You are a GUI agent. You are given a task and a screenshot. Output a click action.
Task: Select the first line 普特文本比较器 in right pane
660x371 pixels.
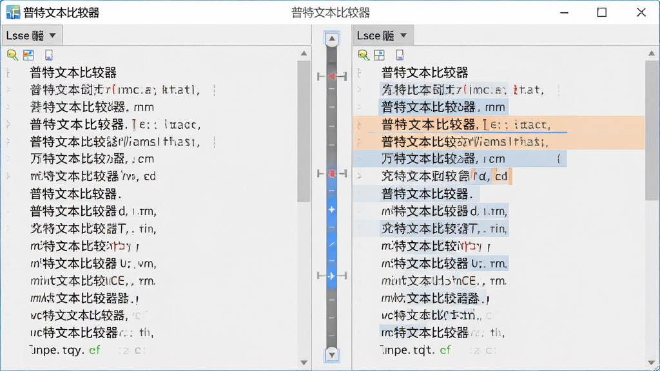point(425,73)
